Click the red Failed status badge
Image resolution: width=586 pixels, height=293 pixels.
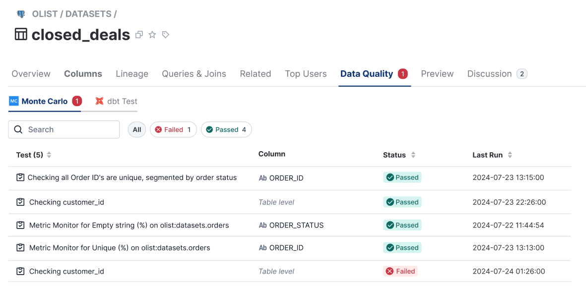coord(400,271)
